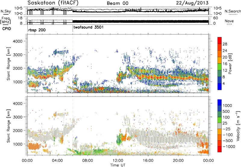Click the '16:00' time axis label
This screenshot has width=241, height=167.
[x=148, y=160]
